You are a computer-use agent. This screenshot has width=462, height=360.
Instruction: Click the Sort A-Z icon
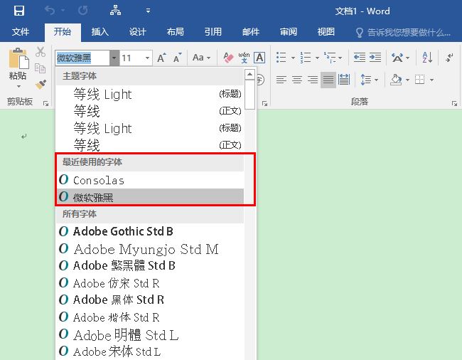pos(427,58)
